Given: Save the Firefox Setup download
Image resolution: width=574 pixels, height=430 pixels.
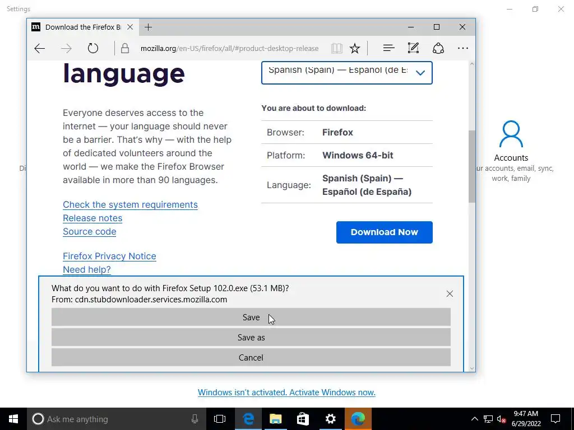Looking at the screenshot, I should pos(251,317).
